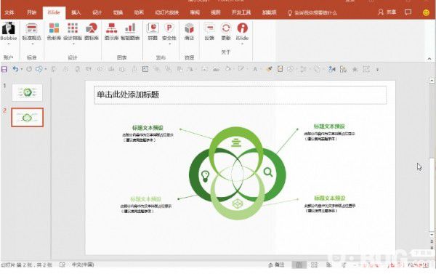Save the presentation from quick toolbar
Viewport: 436px width, 274px height.
tap(4, 69)
